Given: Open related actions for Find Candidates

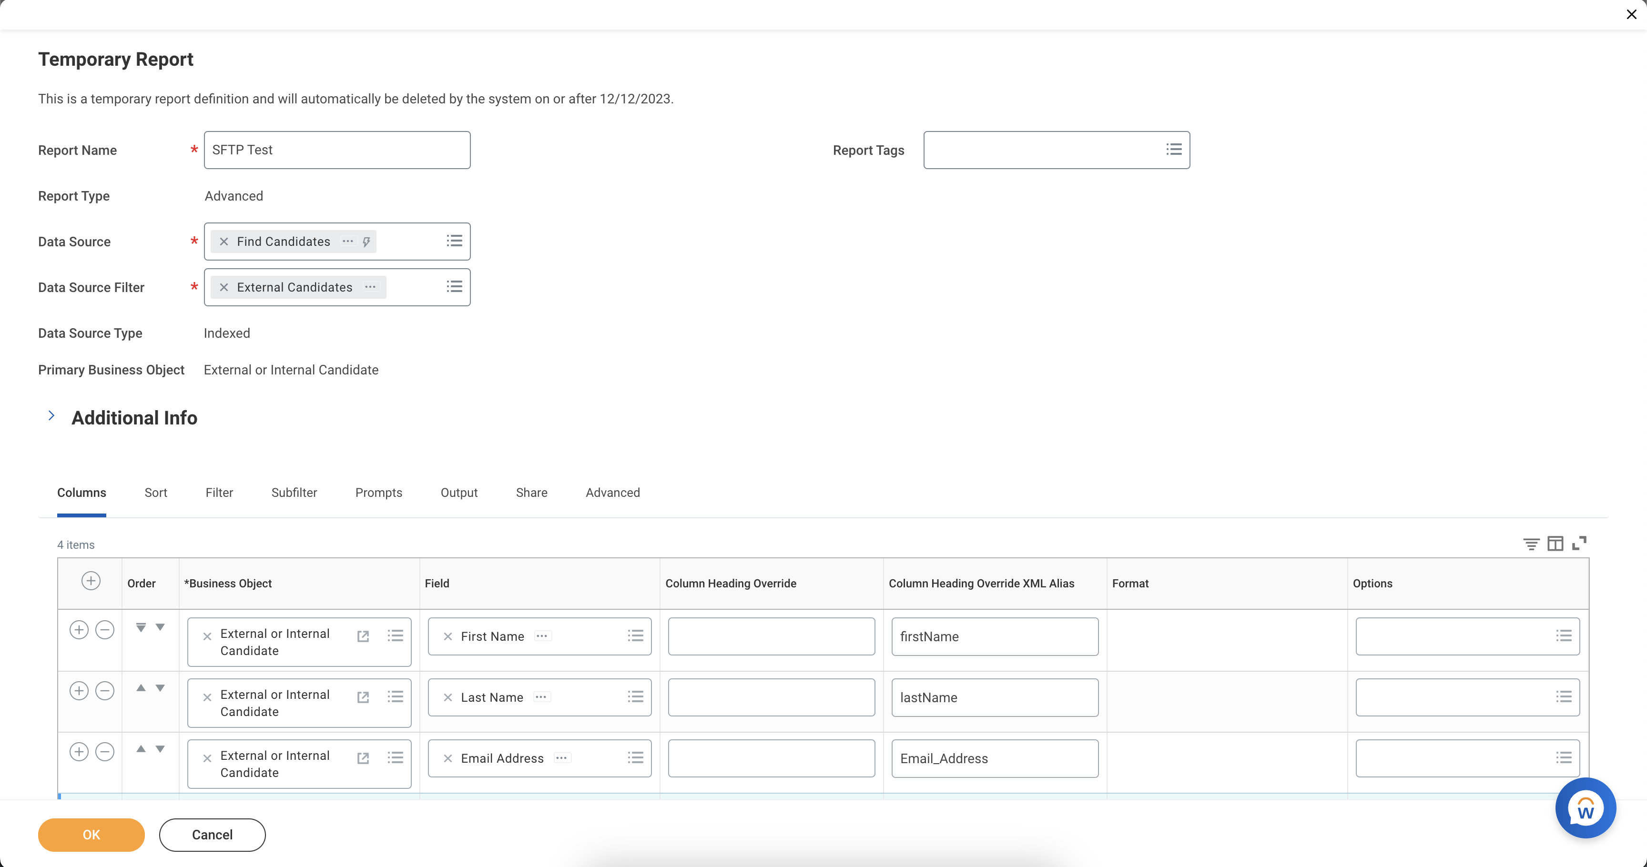Looking at the screenshot, I should click(x=348, y=242).
